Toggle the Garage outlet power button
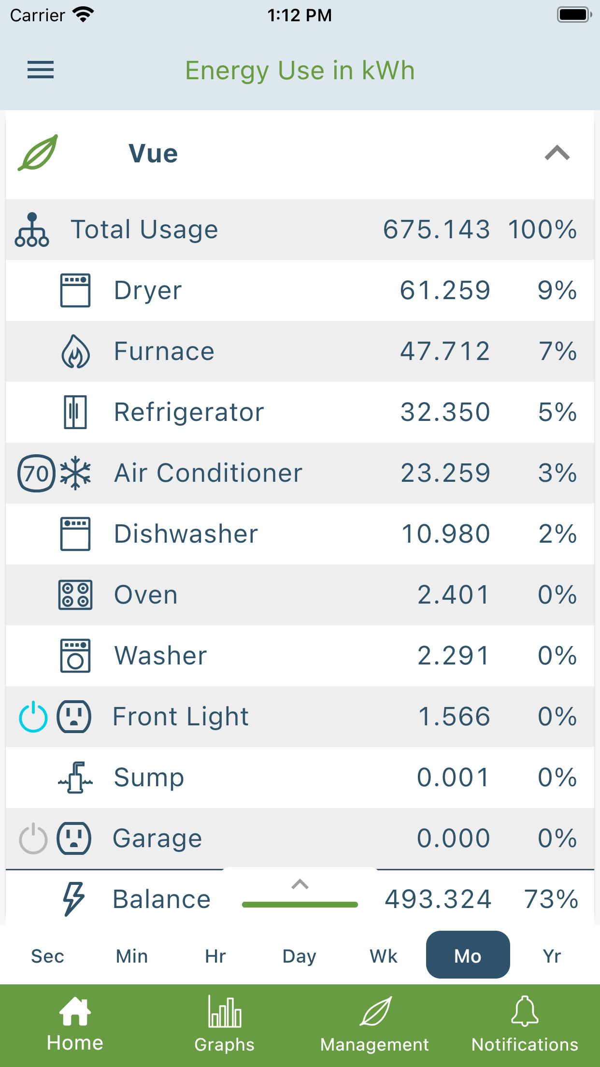The height and width of the screenshot is (1067, 600). 33,838
